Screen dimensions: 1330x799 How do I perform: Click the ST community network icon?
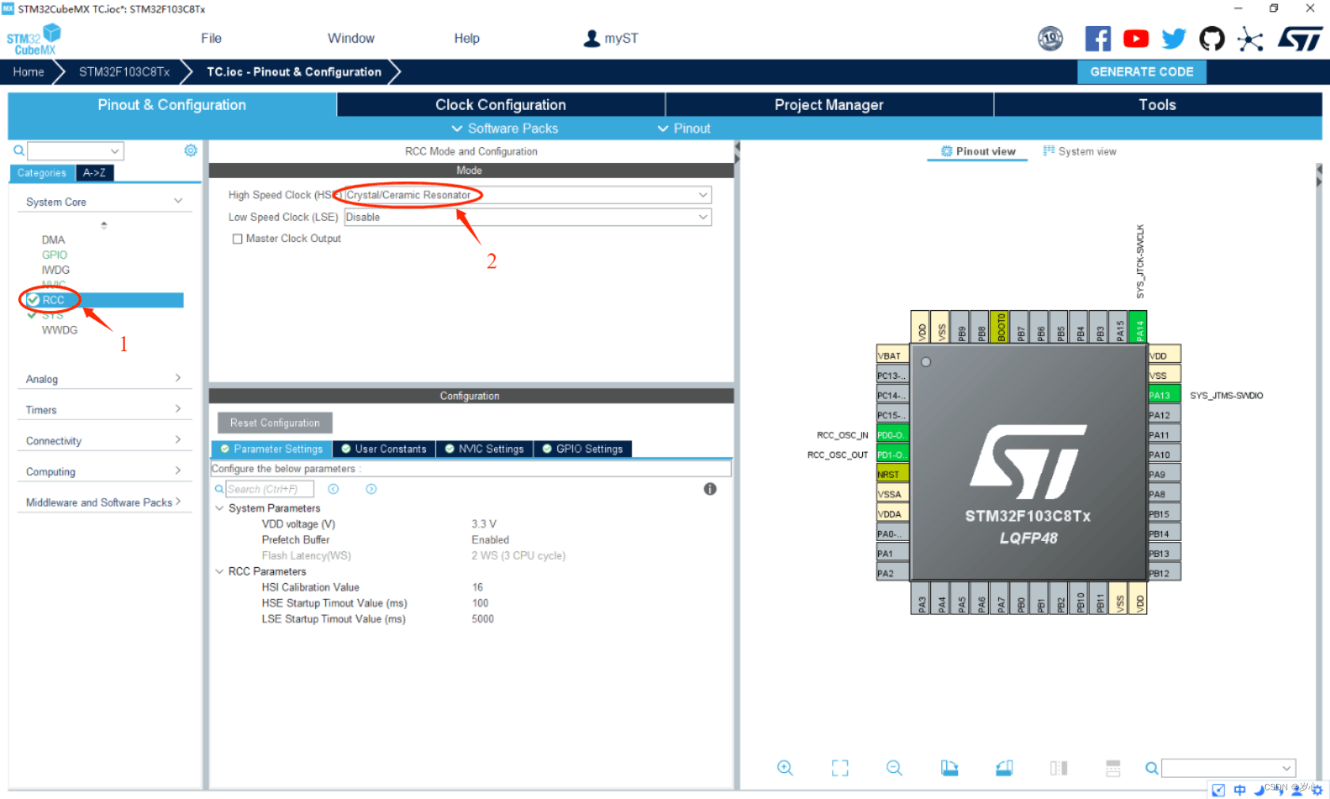point(1250,39)
